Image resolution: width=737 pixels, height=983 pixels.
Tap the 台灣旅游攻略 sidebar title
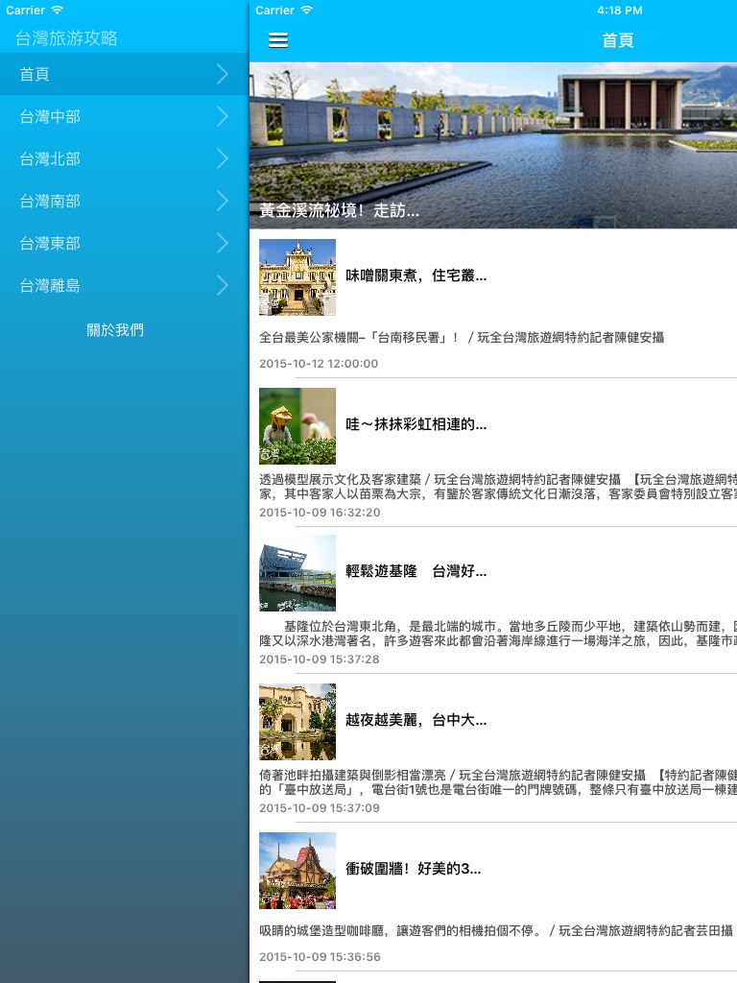[66, 38]
